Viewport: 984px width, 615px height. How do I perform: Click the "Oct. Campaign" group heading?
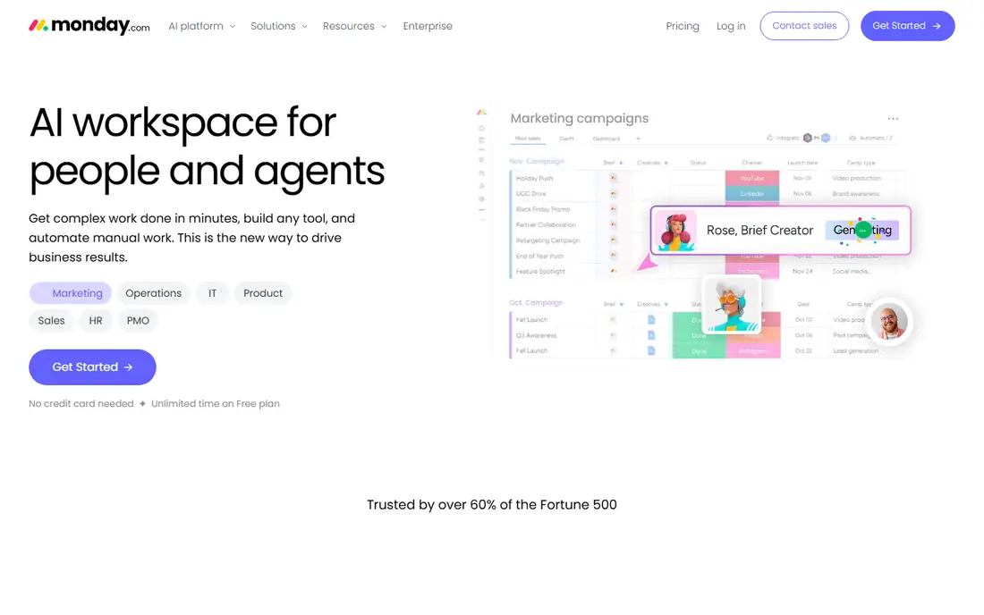click(536, 303)
